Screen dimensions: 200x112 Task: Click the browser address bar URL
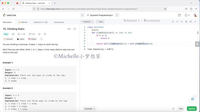click(x=89, y=9)
